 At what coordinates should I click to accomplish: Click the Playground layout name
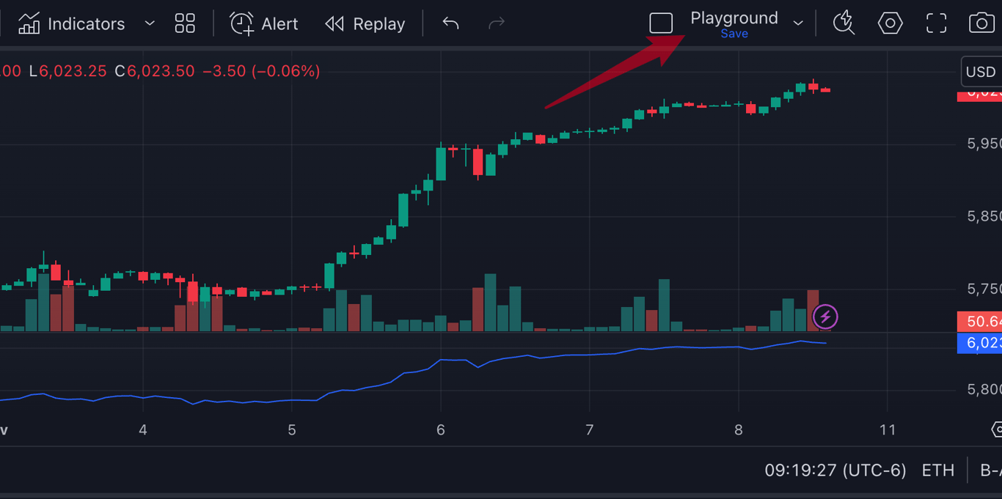tap(734, 18)
